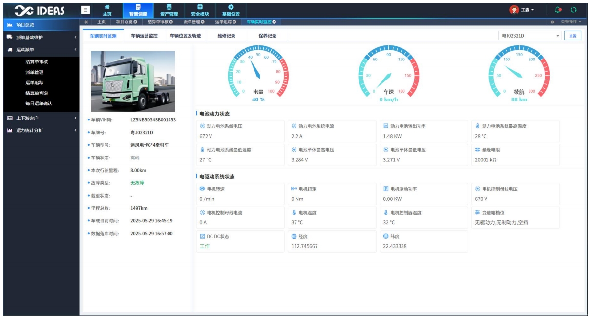Click the green 工作 DC-DC status value
Viewport: 592px width, 318px height.
[x=204, y=246]
